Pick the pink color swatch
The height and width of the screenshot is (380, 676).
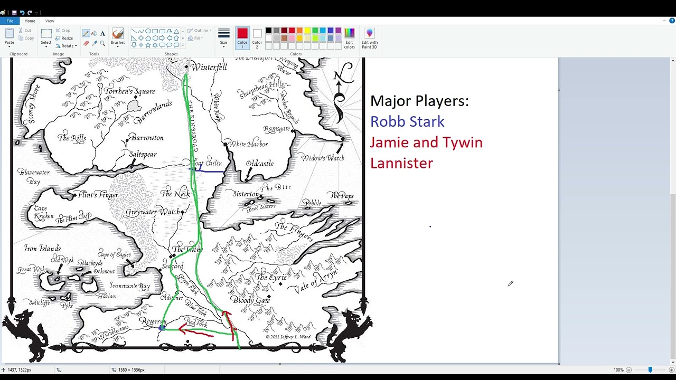click(x=292, y=38)
